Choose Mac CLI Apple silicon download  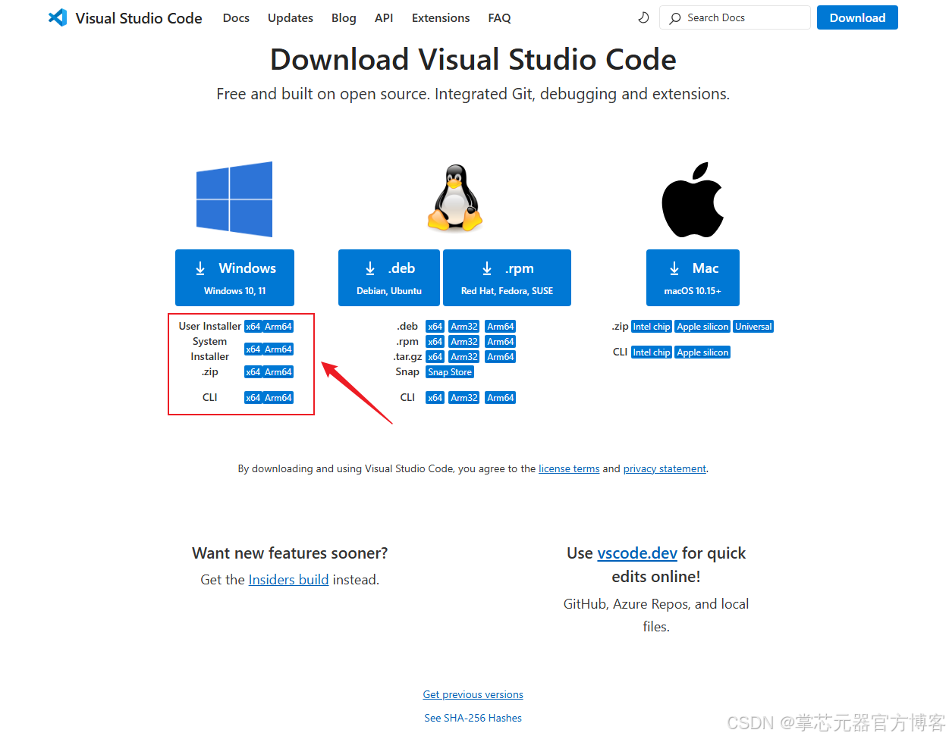702,352
